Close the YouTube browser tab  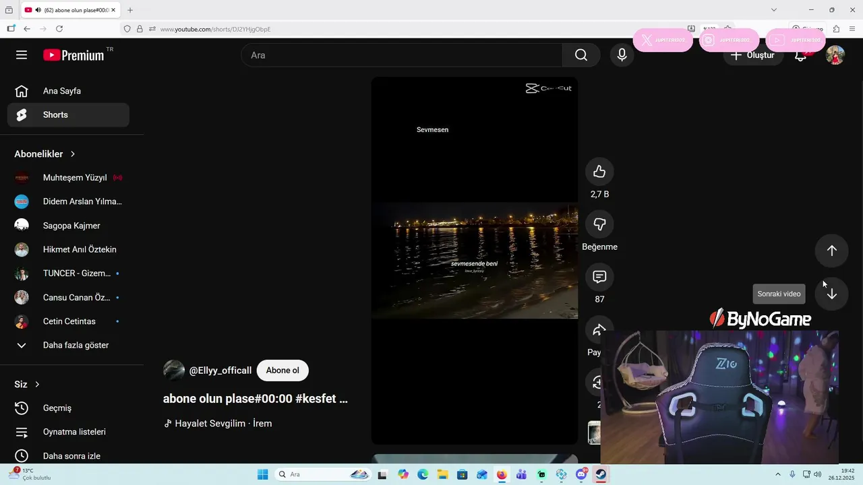tap(113, 10)
